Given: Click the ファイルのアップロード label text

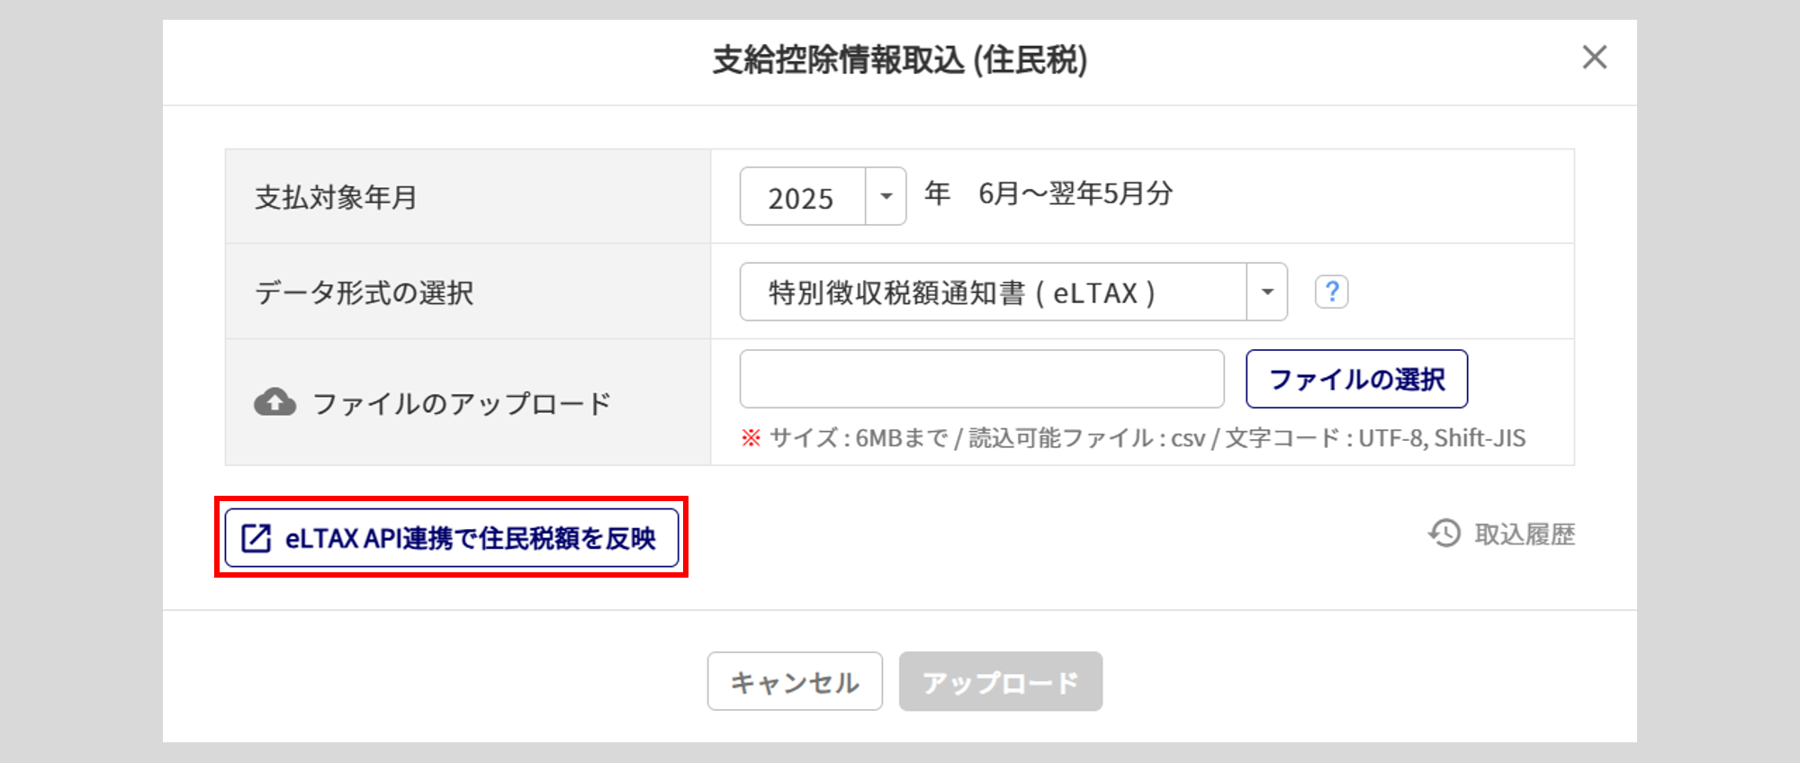Looking at the screenshot, I should tap(462, 403).
